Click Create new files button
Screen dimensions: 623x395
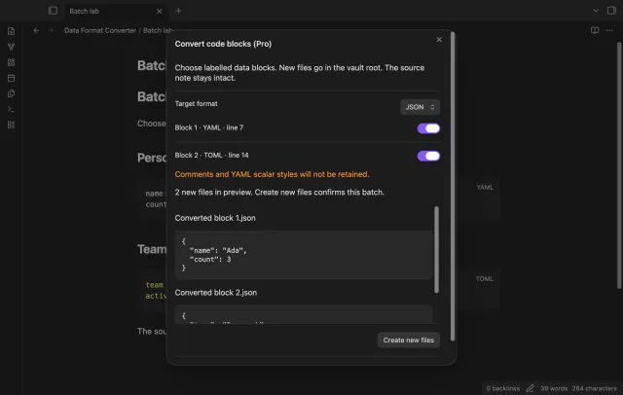(409, 341)
